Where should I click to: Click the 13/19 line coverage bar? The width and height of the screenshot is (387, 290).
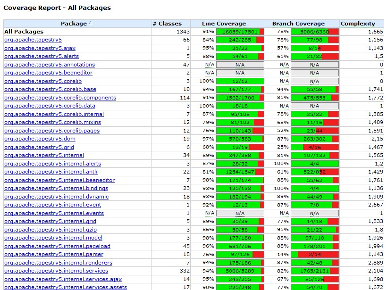[x=240, y=147]
